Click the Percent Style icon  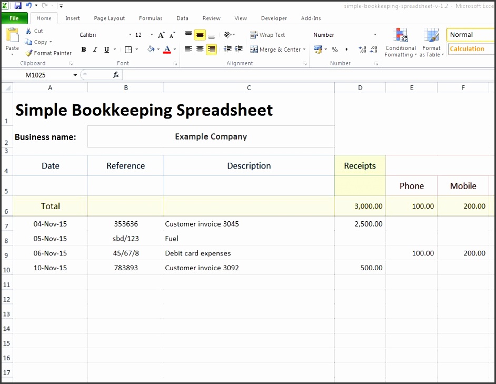pos(334,50)
